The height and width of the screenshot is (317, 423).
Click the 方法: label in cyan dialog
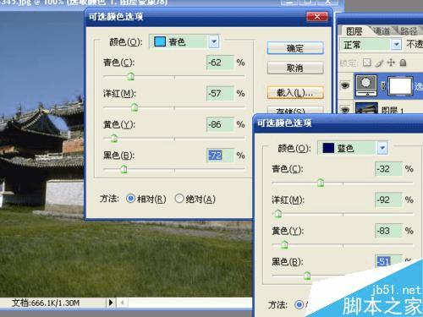[109, 199]
